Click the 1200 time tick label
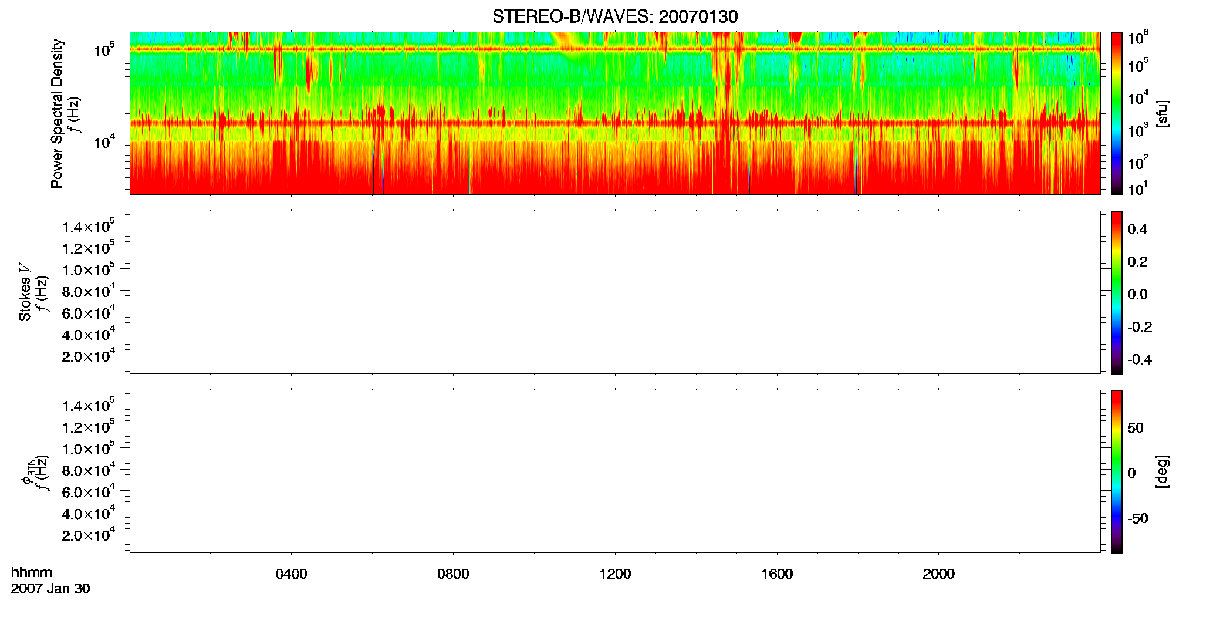The height and width of the screenshot is (634, 1230). click(615, 574)
